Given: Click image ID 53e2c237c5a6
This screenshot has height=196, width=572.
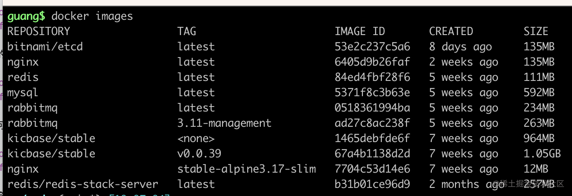Looking at the screenshot, I should (372, 47).
